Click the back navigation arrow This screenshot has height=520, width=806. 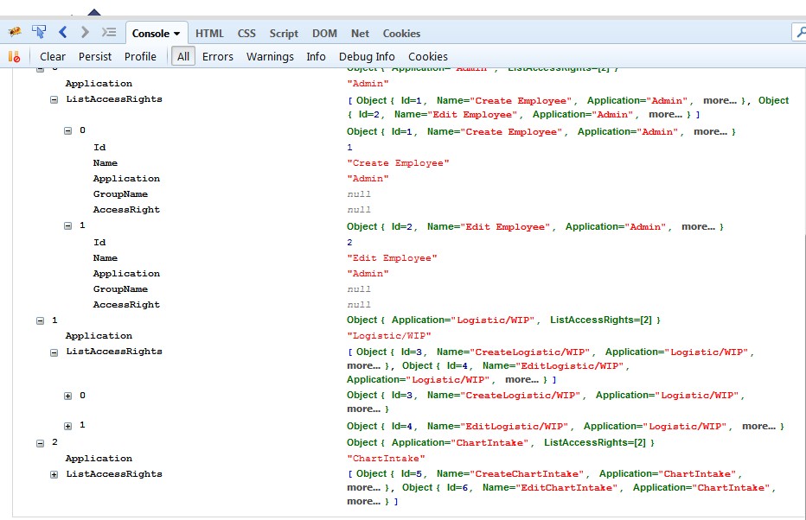pyautogui.click(x=61, y=33)
